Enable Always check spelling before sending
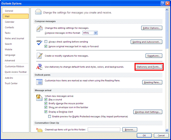This screenshot has width=171, height=140. pyautogui.click(x=46, y=42)
